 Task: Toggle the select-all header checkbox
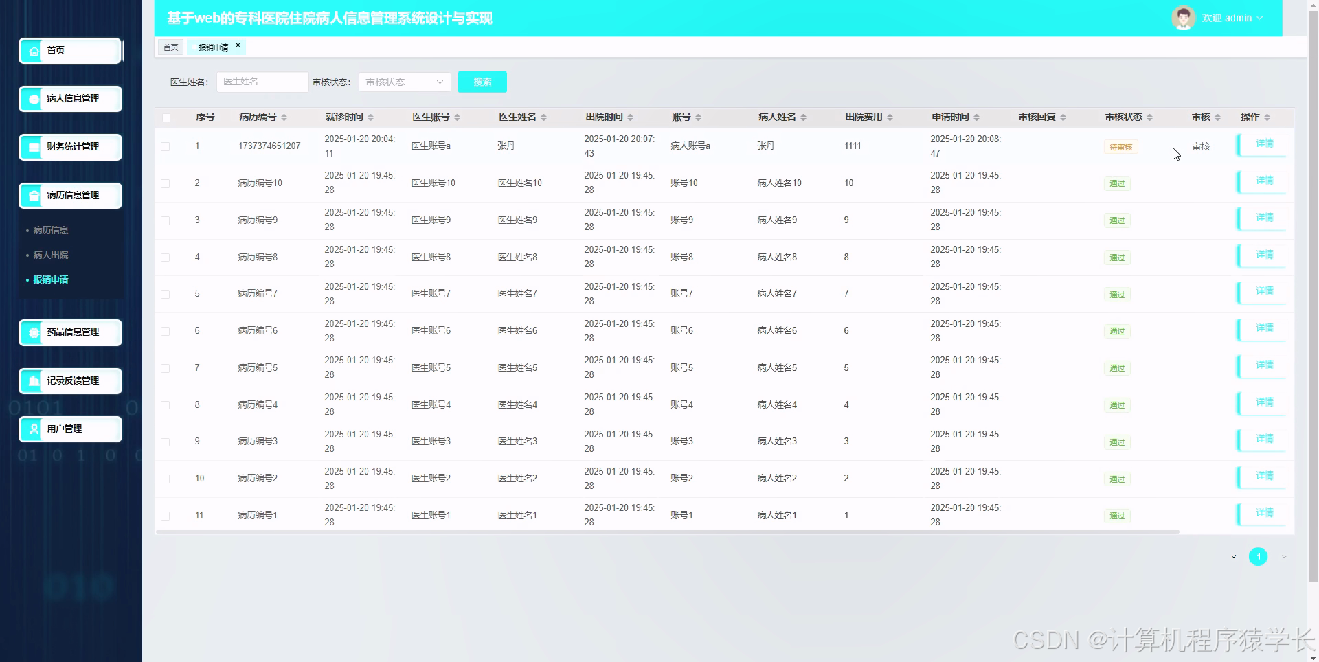point(166,117)
